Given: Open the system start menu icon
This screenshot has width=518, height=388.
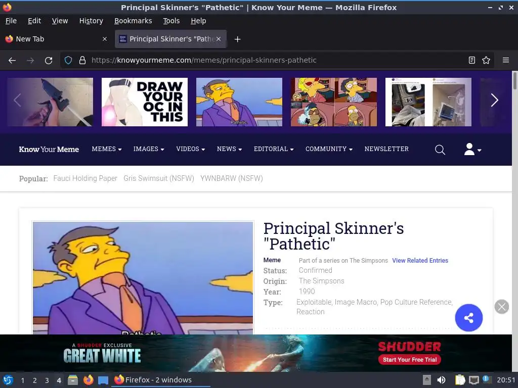Looking at the screenshot, I should pyautogui.click(x=8, y=380).
